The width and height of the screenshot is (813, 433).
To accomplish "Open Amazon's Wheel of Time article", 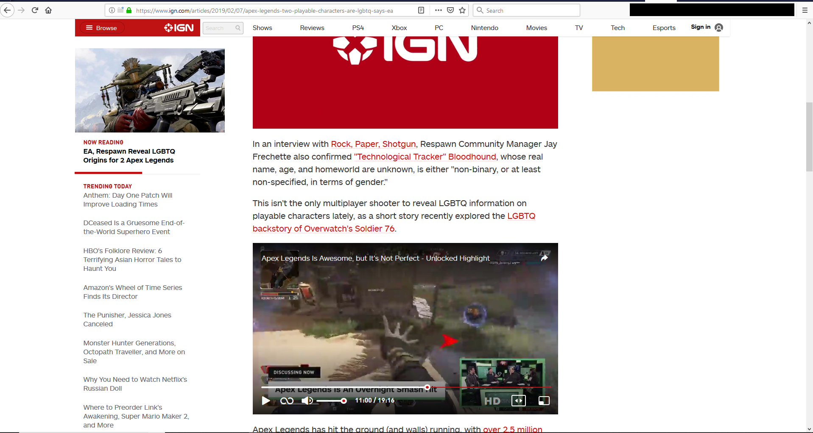I will pyautogui.click(x=133, y=292).
